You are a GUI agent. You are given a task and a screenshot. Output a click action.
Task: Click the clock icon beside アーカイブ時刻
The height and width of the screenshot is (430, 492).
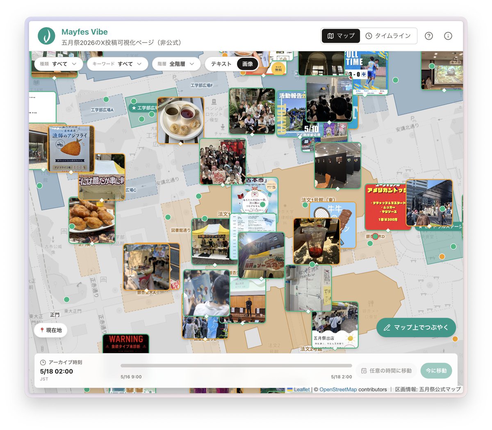pyautogui.click(x=43, y=362)
